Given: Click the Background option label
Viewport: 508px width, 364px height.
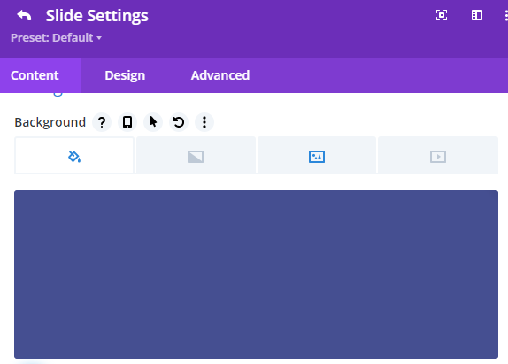Looking at the screenshot, I should (50, 122).
